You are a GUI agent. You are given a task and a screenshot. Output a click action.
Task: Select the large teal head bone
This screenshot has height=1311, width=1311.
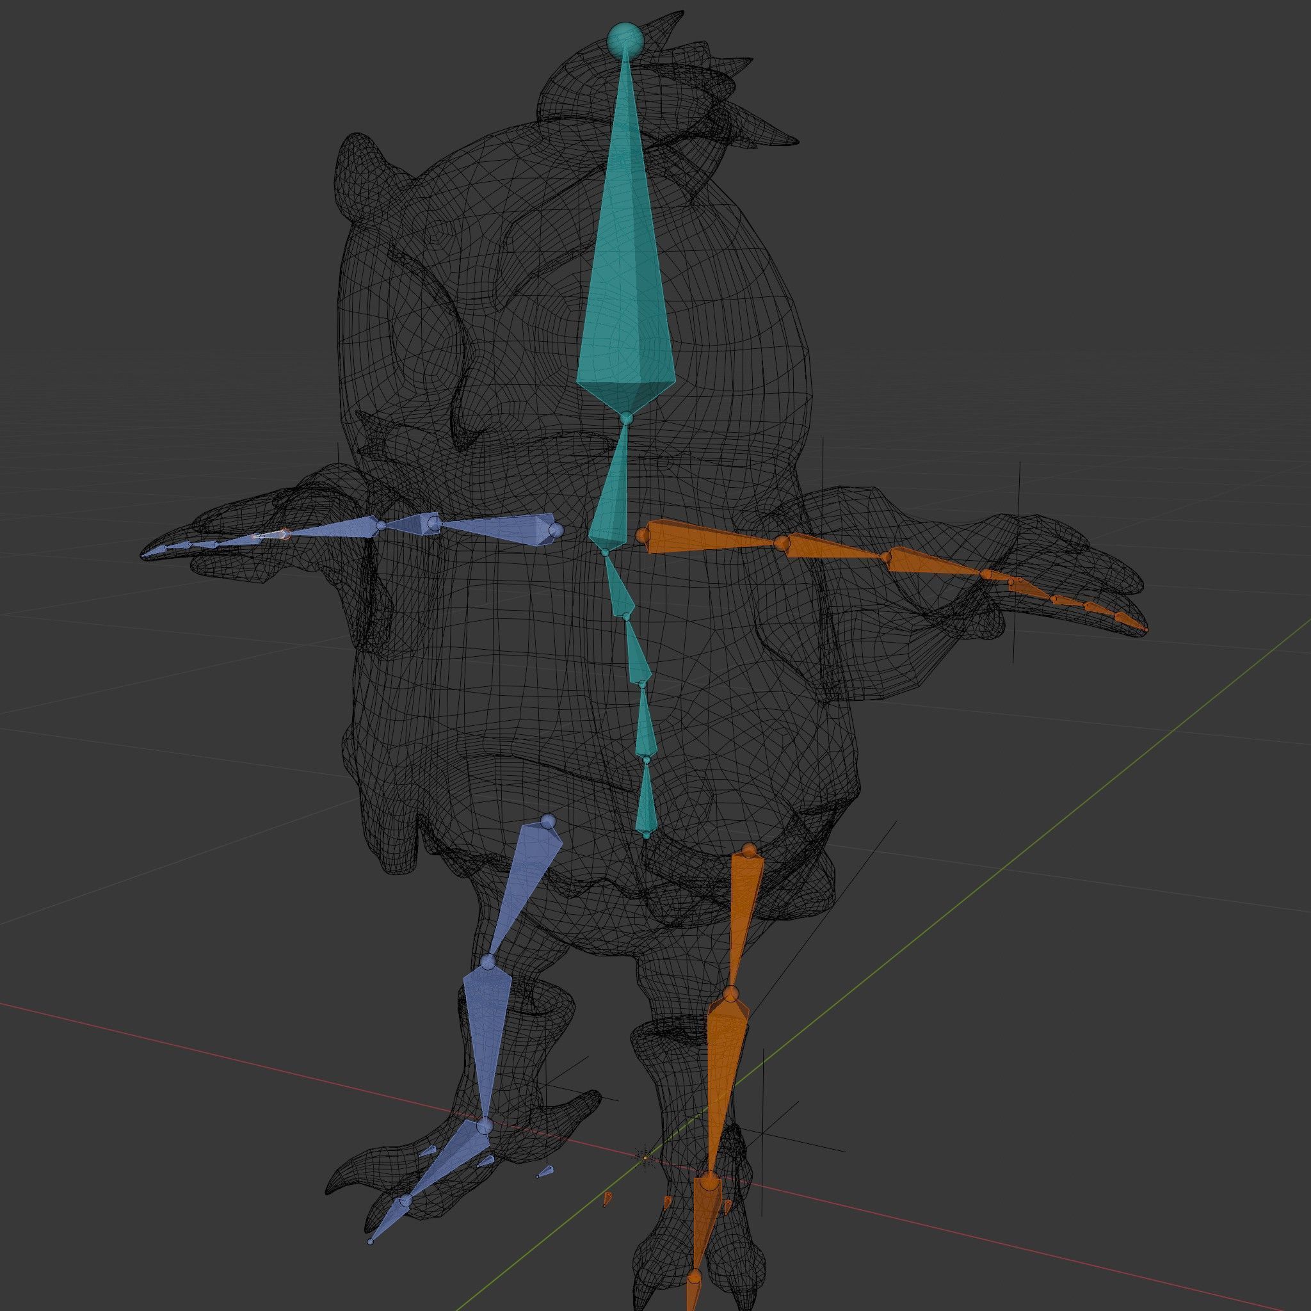(626, 271)
